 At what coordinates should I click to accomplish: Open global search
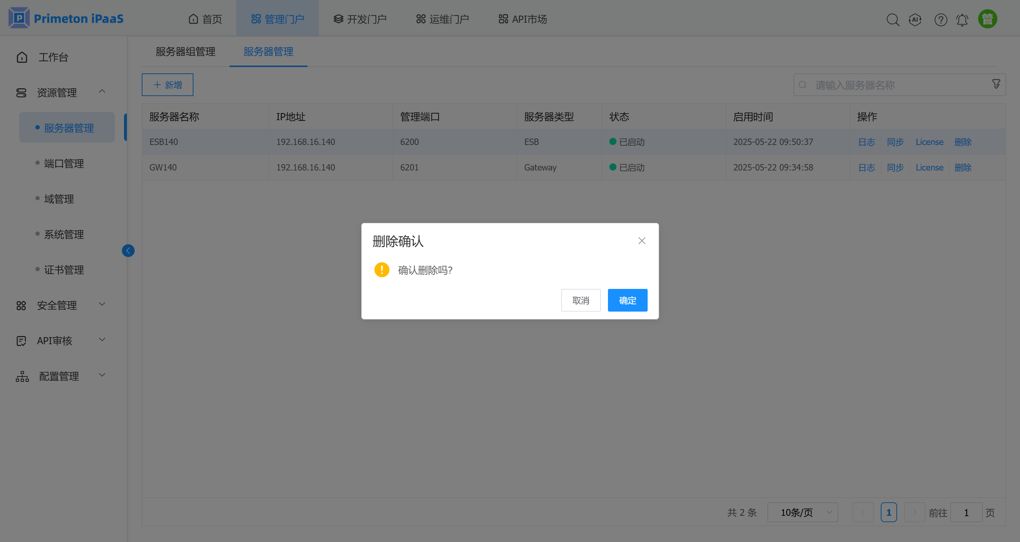pos(893,19)
